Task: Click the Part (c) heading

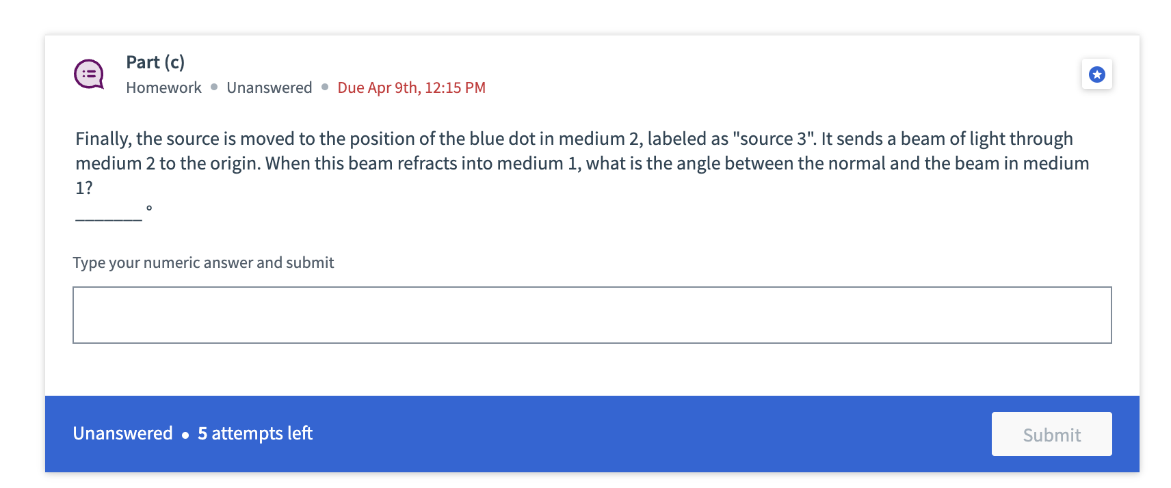Action: coord(155,62)
